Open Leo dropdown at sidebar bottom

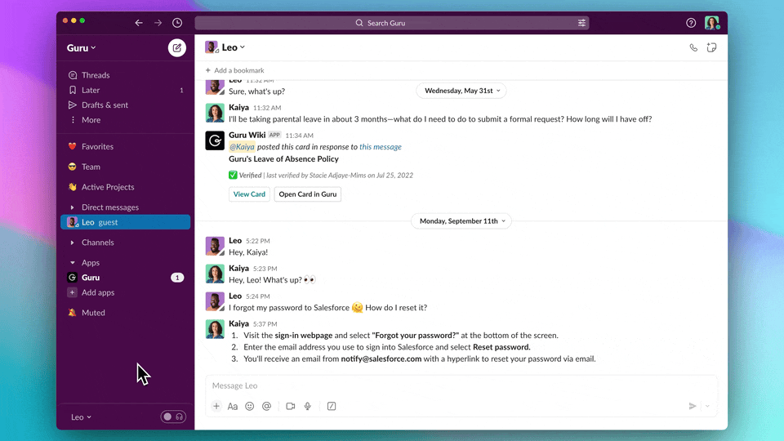[81, 417]
